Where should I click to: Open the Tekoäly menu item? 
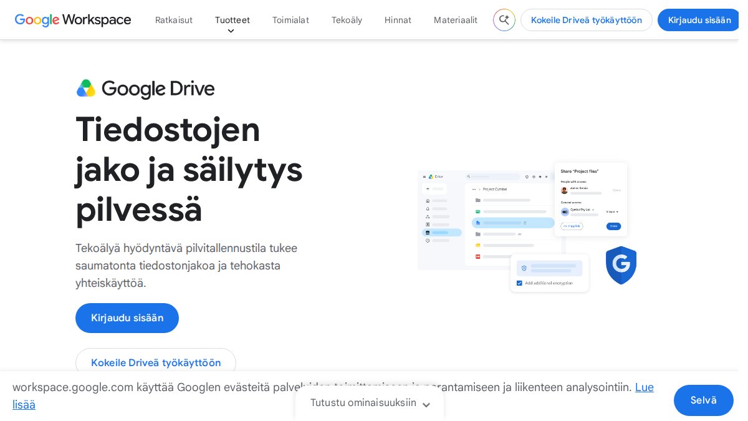(x=347, y=20)
